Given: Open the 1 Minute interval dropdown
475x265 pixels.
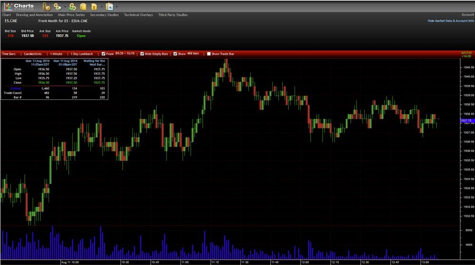Looking at the screenshot, I should pos(57,54).
